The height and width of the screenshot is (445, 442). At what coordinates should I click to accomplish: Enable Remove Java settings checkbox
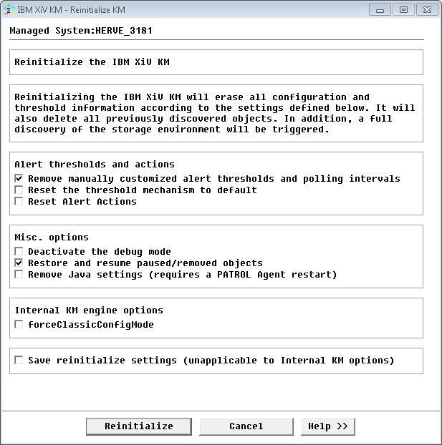coord(19,274)
